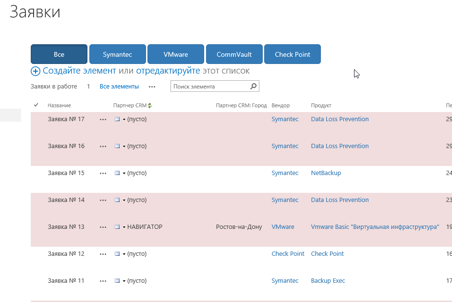The image size is (452, 302).
Task: Open the ellipsis menu for Заявка № 17
Action: pyautogui.click(x=103, y=120)
